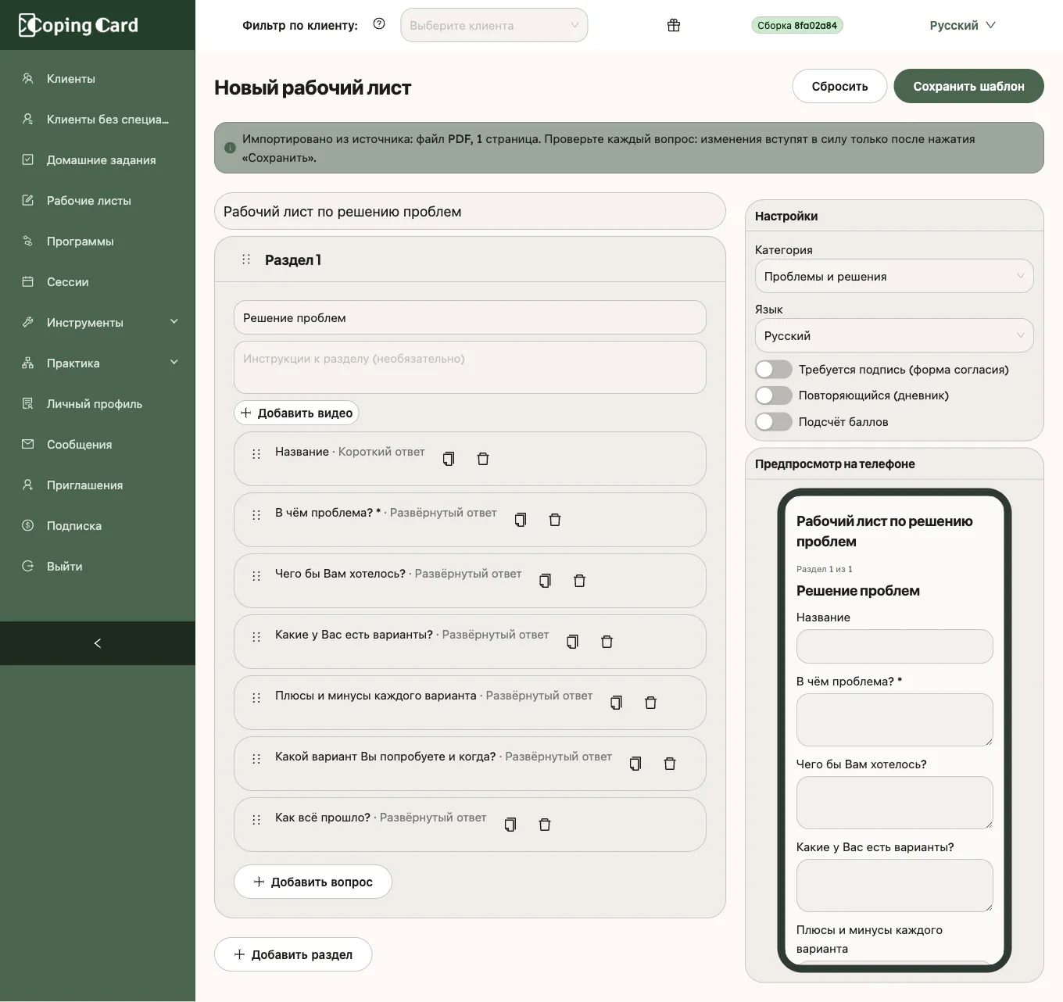The width and height of the screenshot is (1063, 1002).
Task: Delete the Чего бы Вам хотелось? question
Action: [580, 581]
